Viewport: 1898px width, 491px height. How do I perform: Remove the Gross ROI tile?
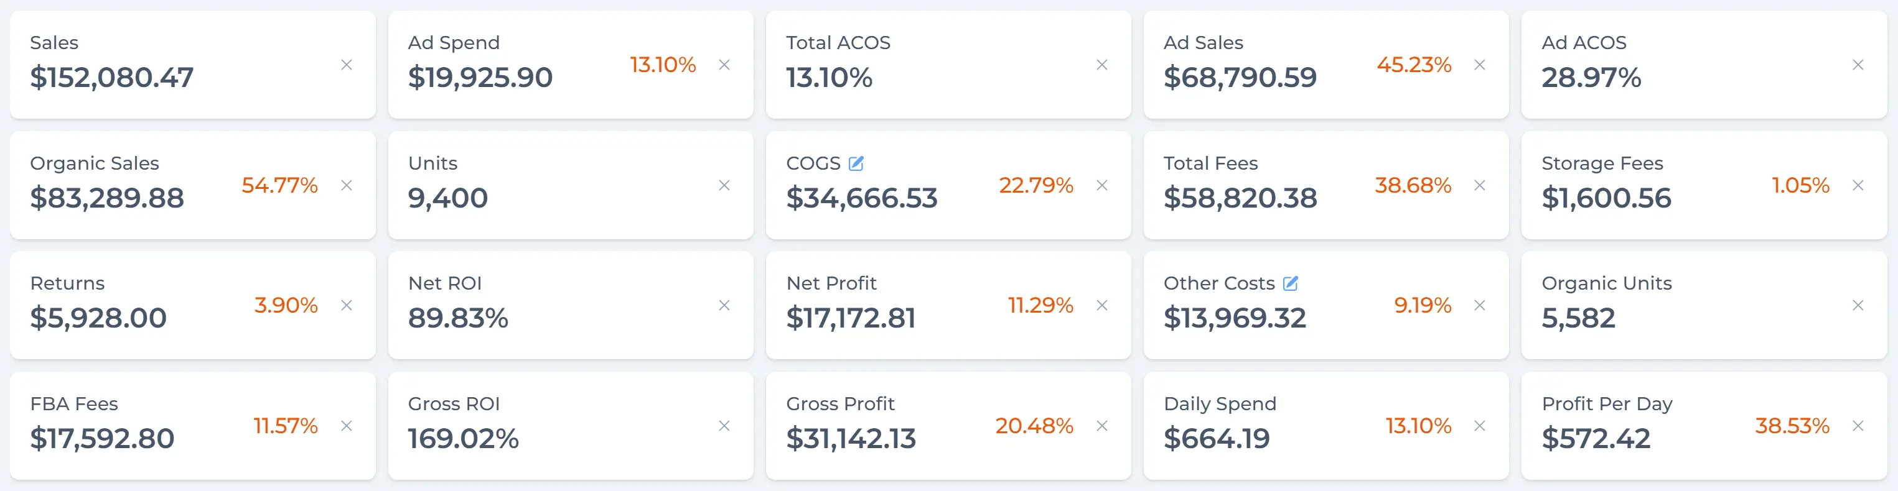(x=724, y=426)
